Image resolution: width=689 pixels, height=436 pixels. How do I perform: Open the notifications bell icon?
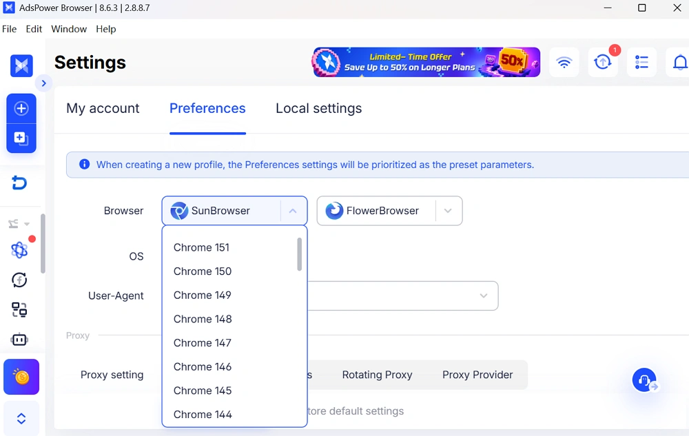point(679,63)
